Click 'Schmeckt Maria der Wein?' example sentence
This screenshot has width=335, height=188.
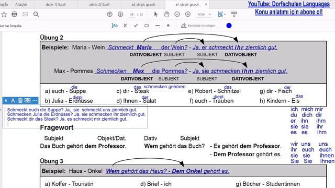click(148, 48)
